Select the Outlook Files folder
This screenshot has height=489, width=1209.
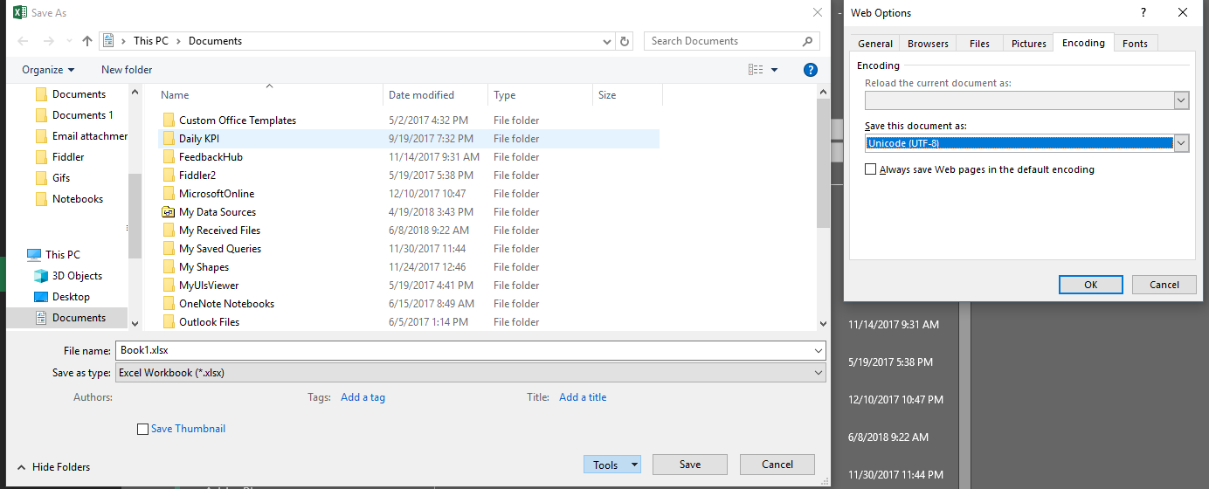click(x=209, y=322)
